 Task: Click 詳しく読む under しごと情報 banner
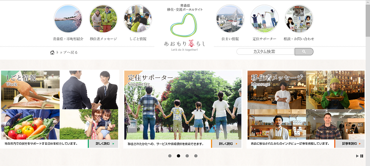(x=103, y=144)
